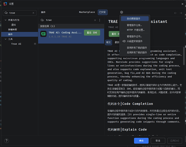The image size is (186, 147).
Task: Open plugin search options three-dot menu
Action: pos(100,20)
